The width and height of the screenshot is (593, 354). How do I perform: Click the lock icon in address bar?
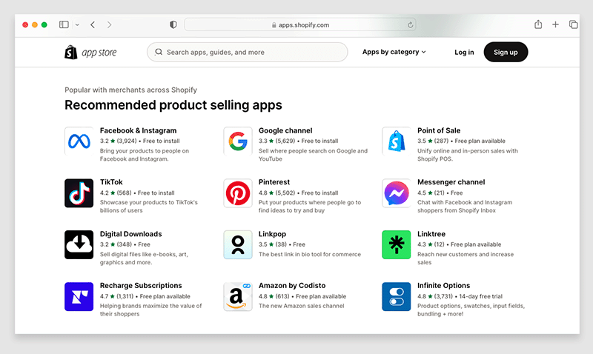point(274,25)
